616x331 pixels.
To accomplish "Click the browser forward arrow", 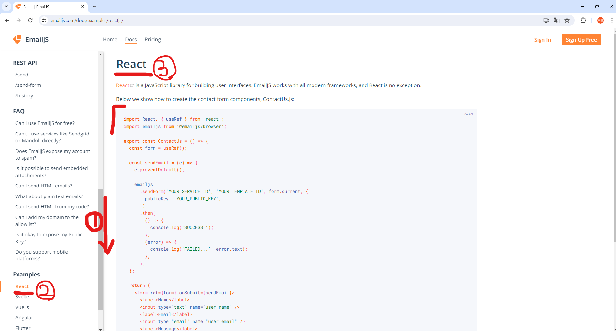I will pyautogui.click(x=19, y=20).
